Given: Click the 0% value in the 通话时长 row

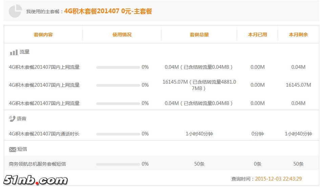Looking at the screenshot, I should point(145,134).
